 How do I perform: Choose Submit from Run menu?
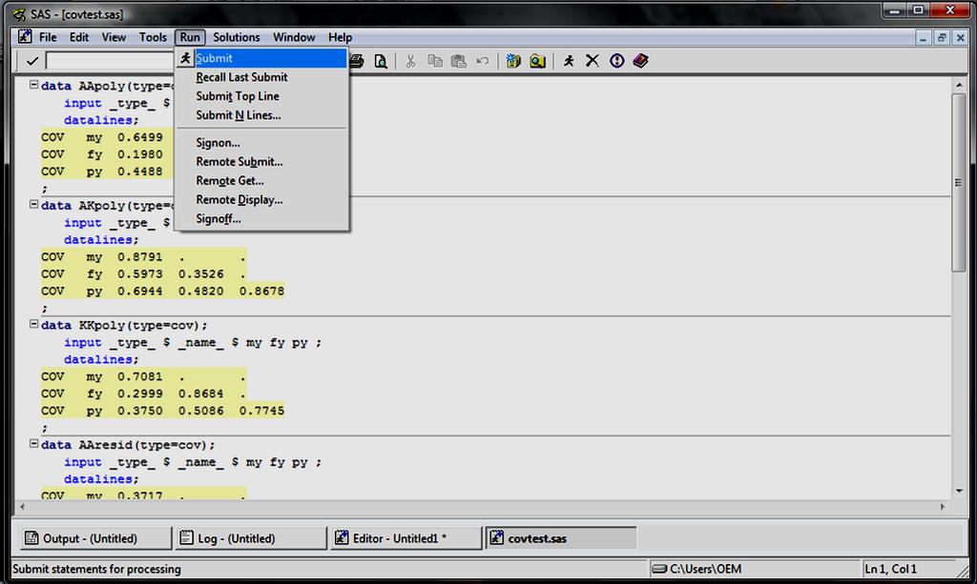261,58
